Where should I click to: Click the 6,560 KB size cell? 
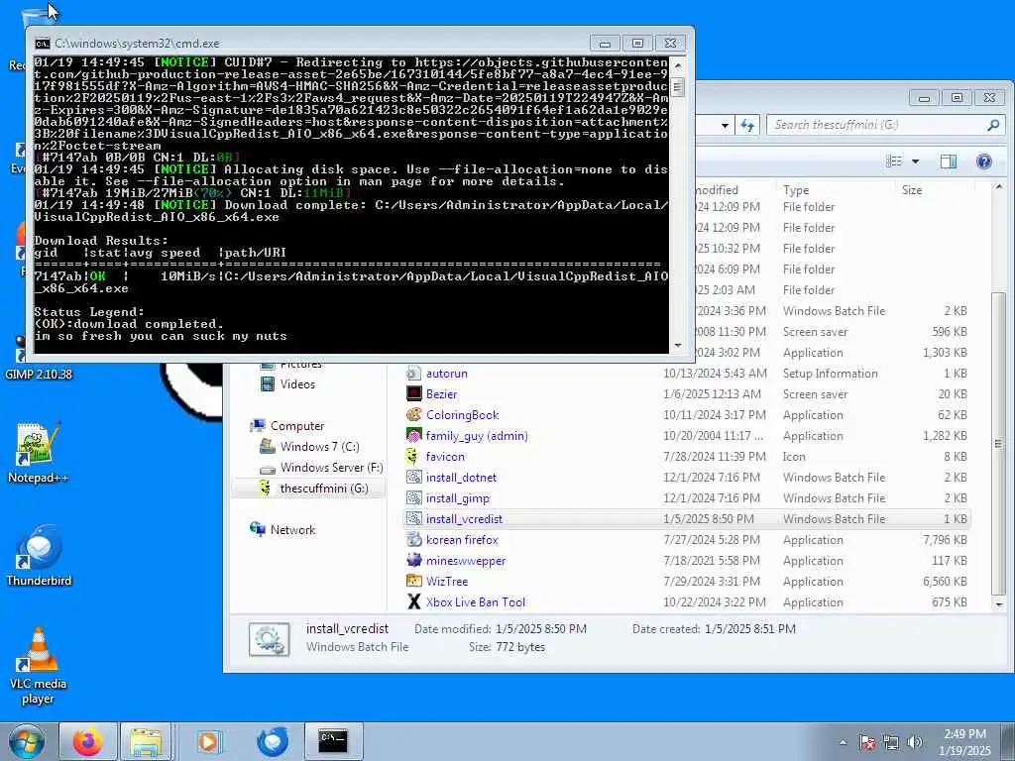[x=945, y=581]
